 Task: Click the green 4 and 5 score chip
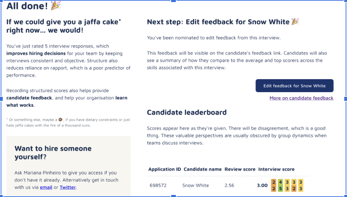click(x=280, y=185)
